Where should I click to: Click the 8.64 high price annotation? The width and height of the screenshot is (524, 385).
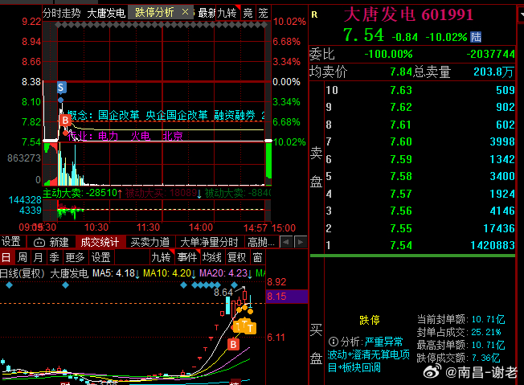point(223,293)
